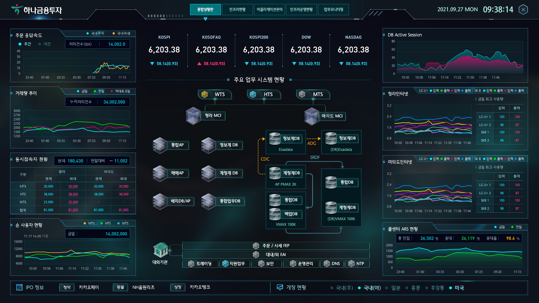Click the HTS cube icon

[x=253, y=94]
